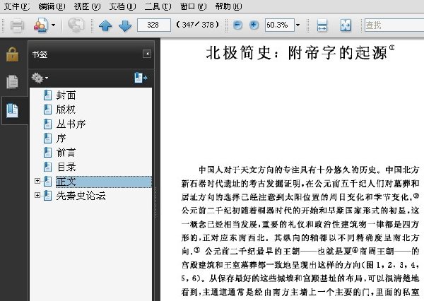The width and height of the screenshot is (424, 301).
Task: Select the 封面 bookmark
Action: pos(66,95)
